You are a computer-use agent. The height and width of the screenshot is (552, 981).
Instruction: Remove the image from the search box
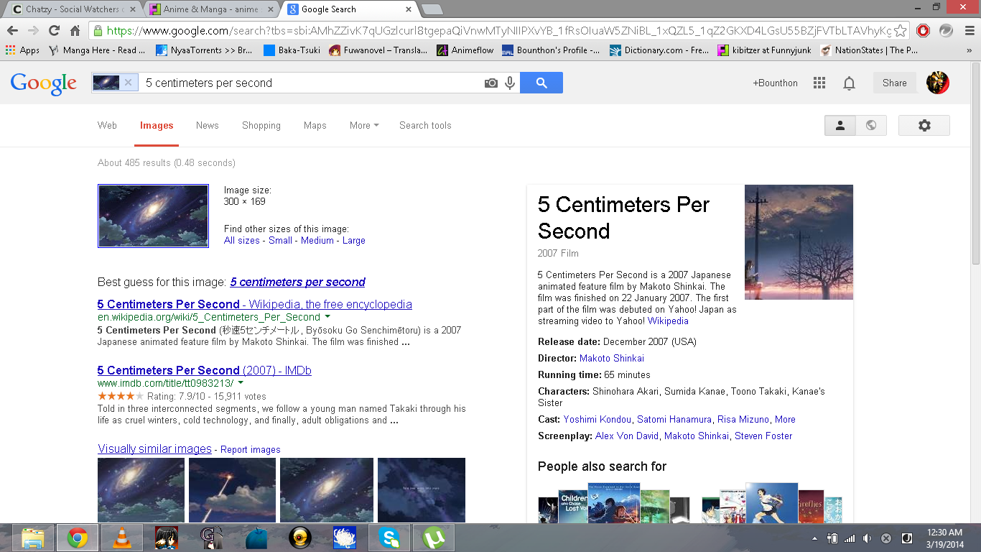pos(128,83)
